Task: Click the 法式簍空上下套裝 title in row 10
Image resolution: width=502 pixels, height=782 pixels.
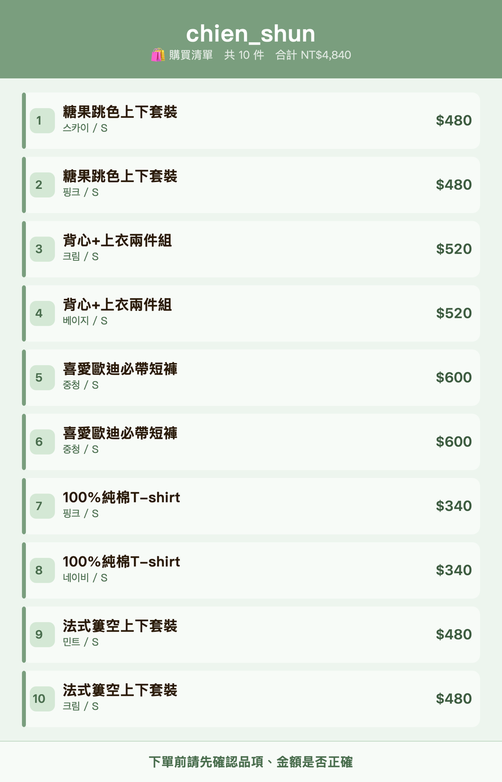Action: click(x=120, y=690)
